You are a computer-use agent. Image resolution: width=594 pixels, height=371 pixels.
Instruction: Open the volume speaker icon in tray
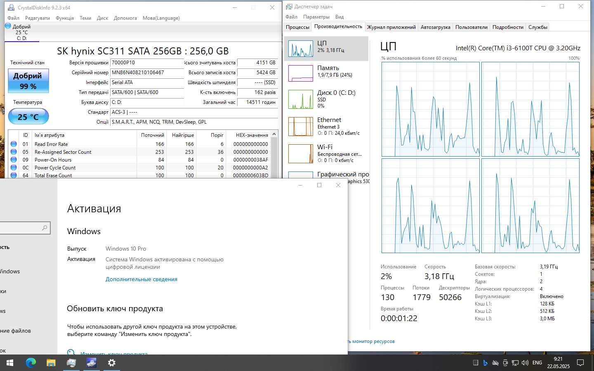(x=525, y=363)
